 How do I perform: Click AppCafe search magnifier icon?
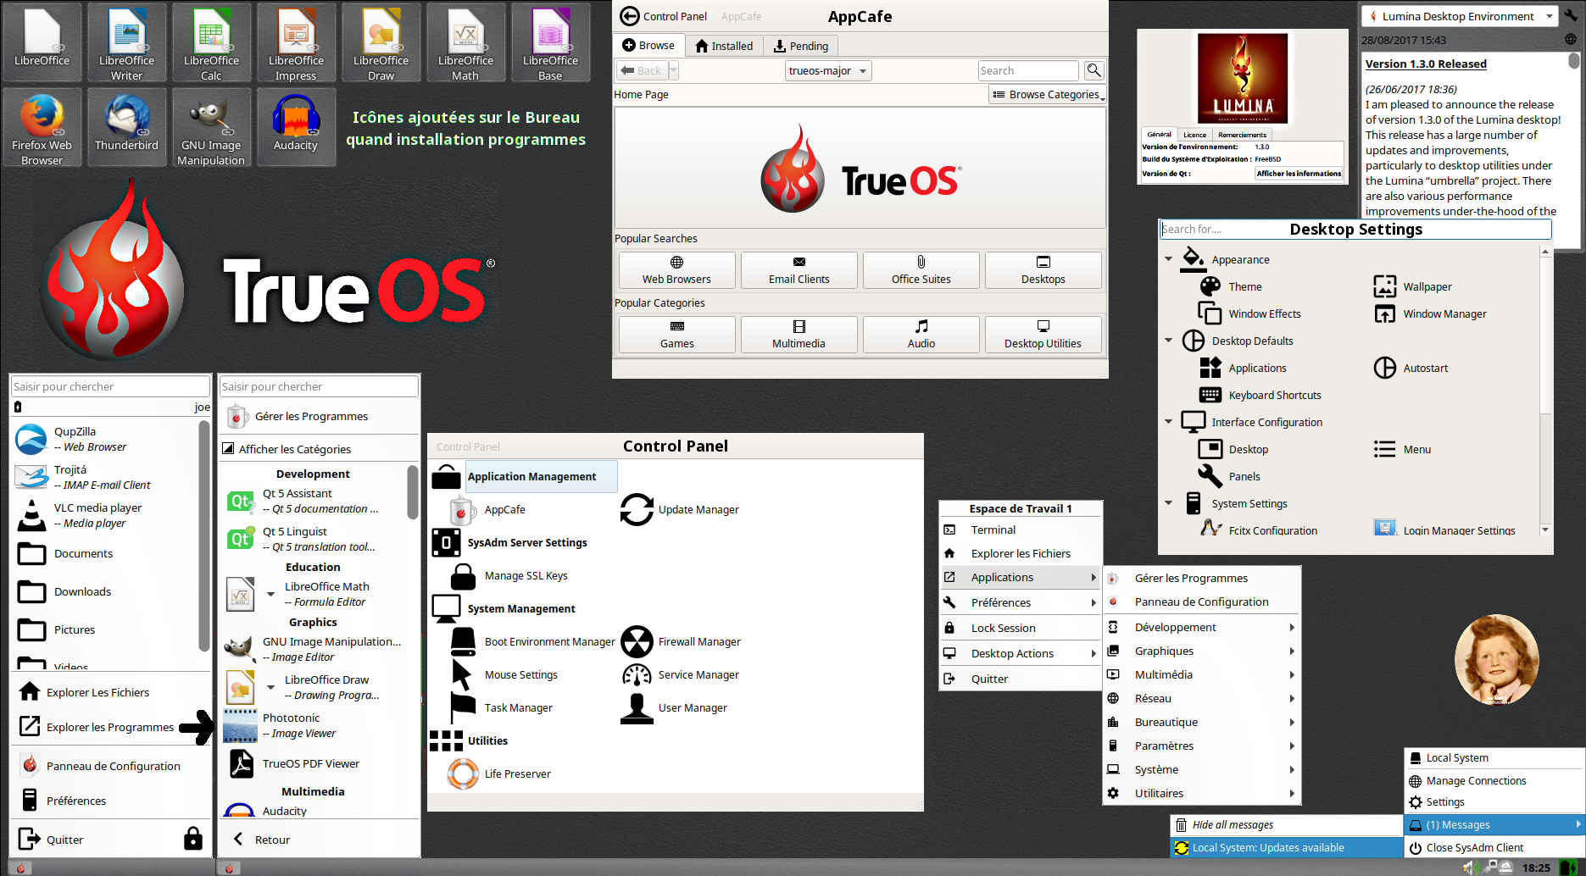(x=1094, y=70)
